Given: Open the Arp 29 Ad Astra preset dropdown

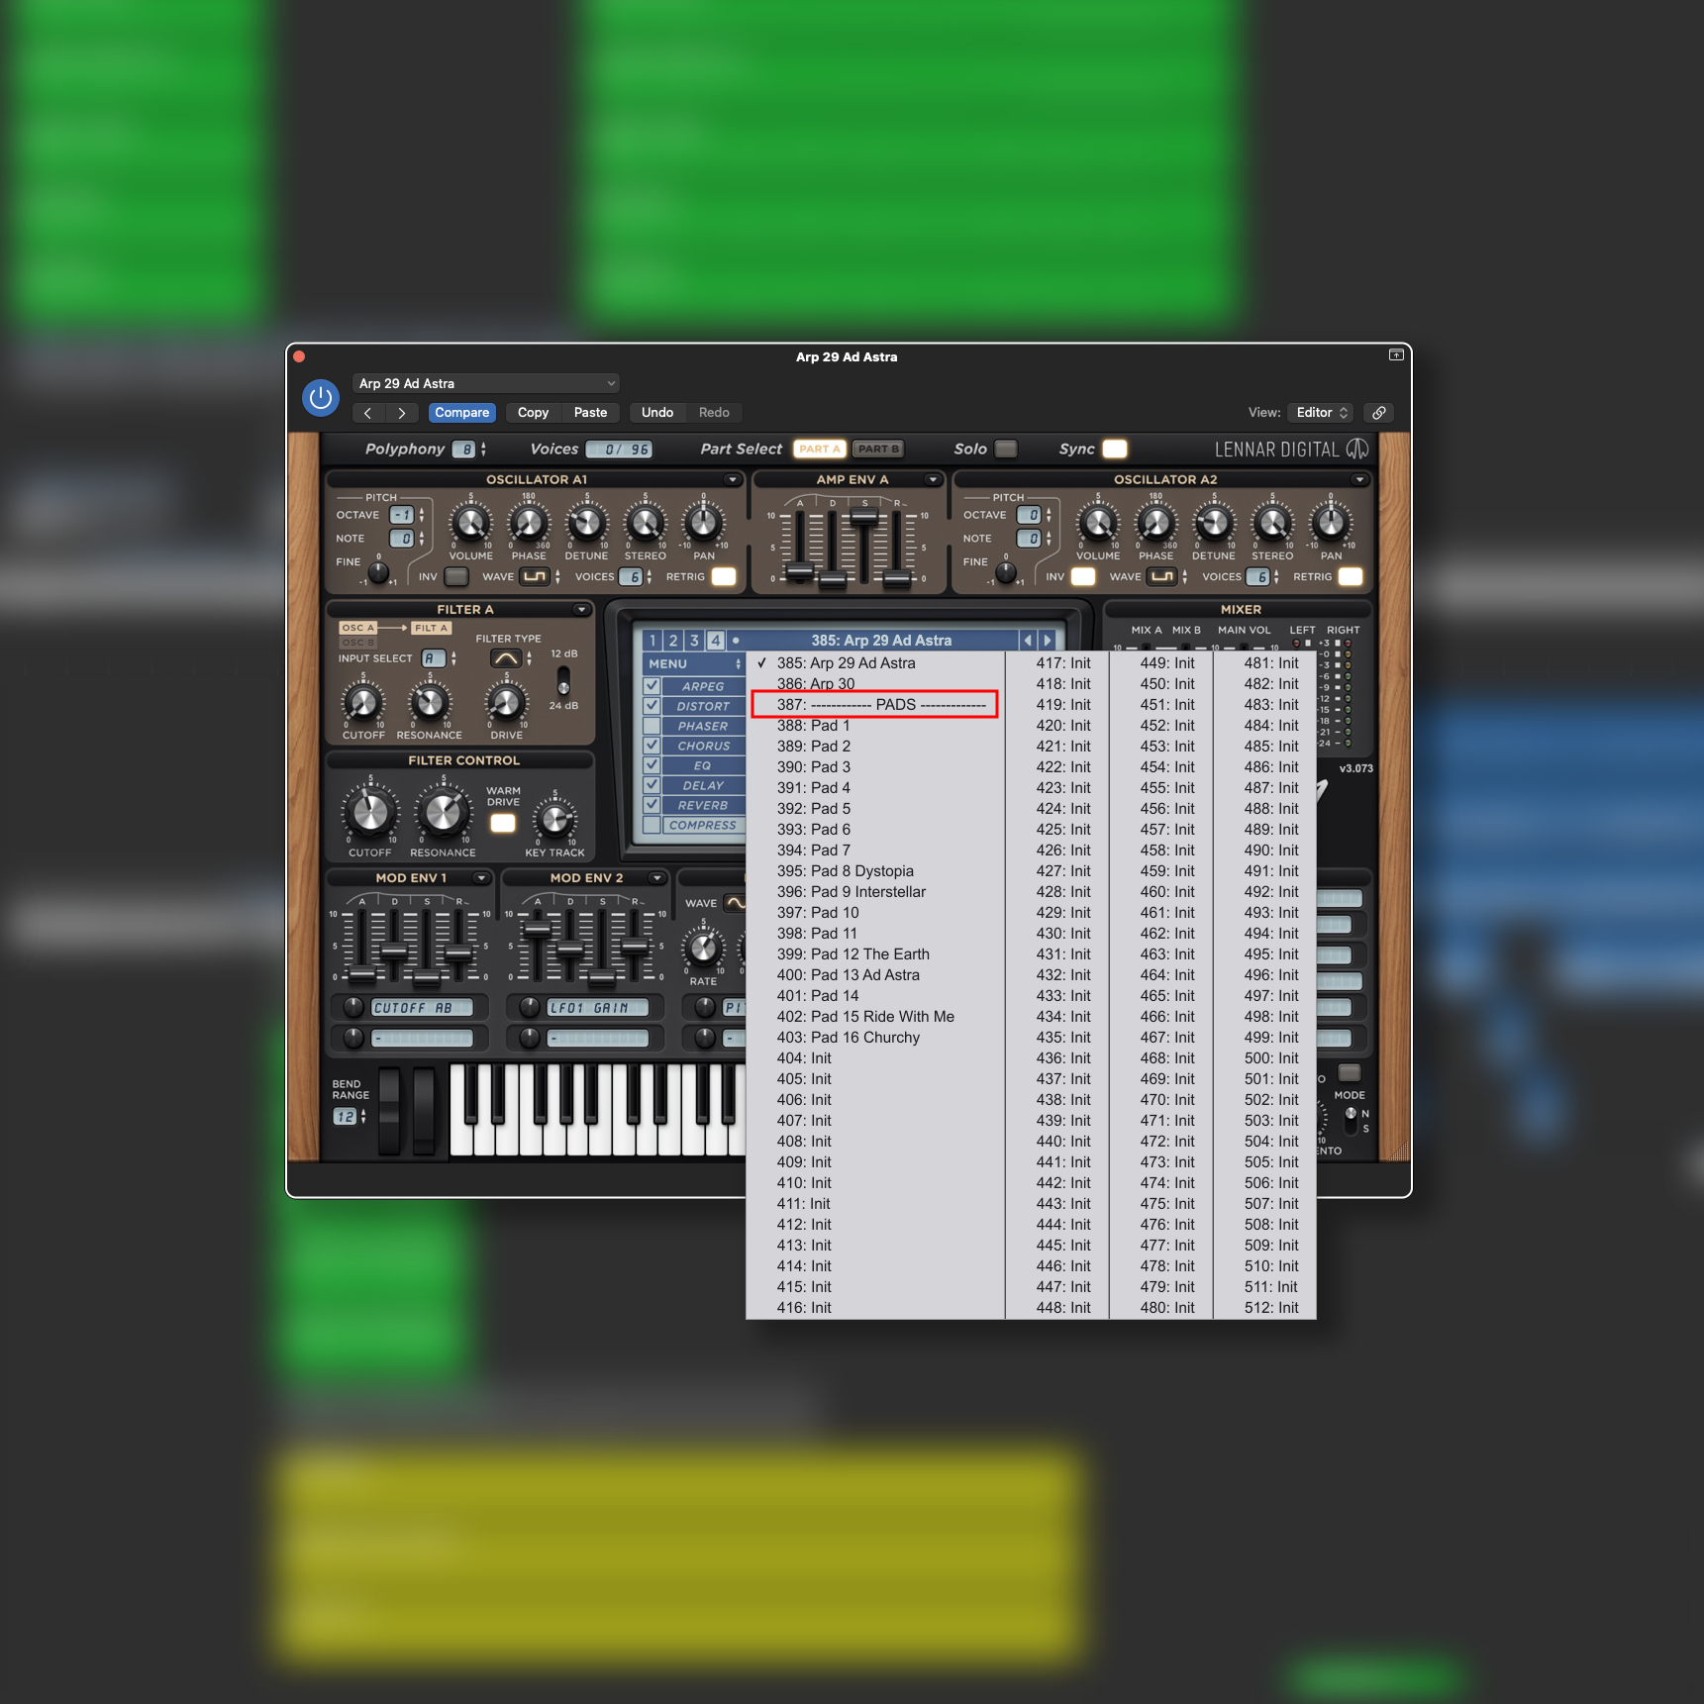Looking at the screenshot, I should tap(485, 383).
